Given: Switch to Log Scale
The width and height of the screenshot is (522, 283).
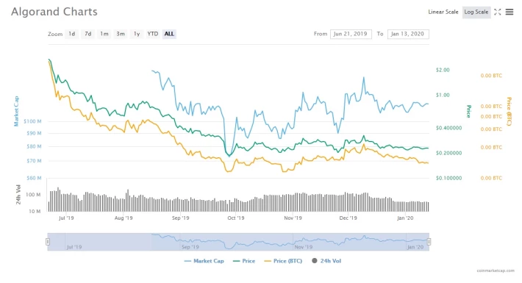Looking at the screenshot, I should 476,12.
